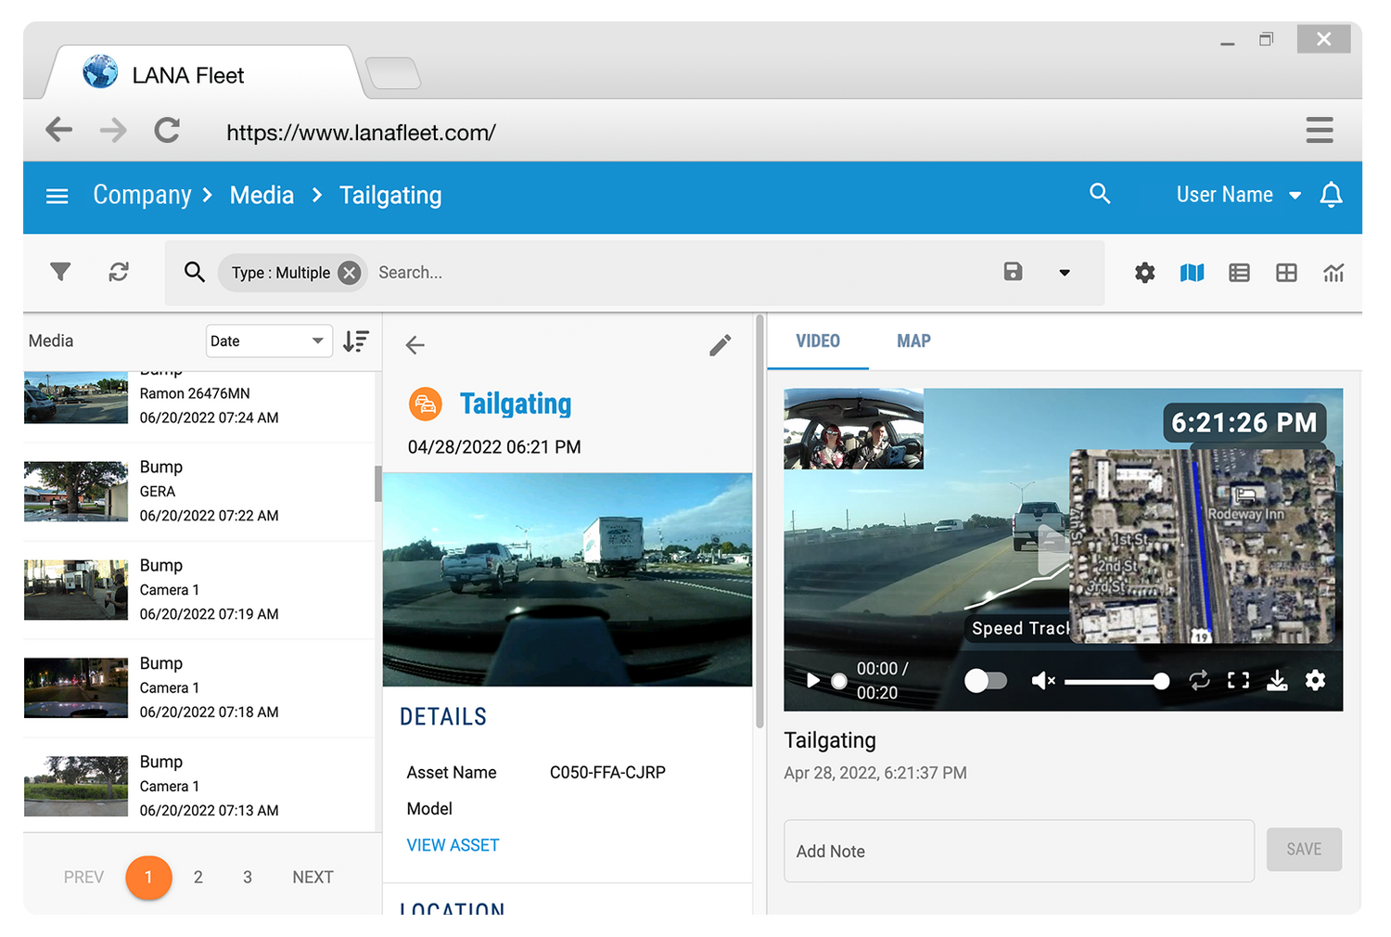Open the chart analytics view
This screenshot has height=937, width=1391.
(1334, 273)
